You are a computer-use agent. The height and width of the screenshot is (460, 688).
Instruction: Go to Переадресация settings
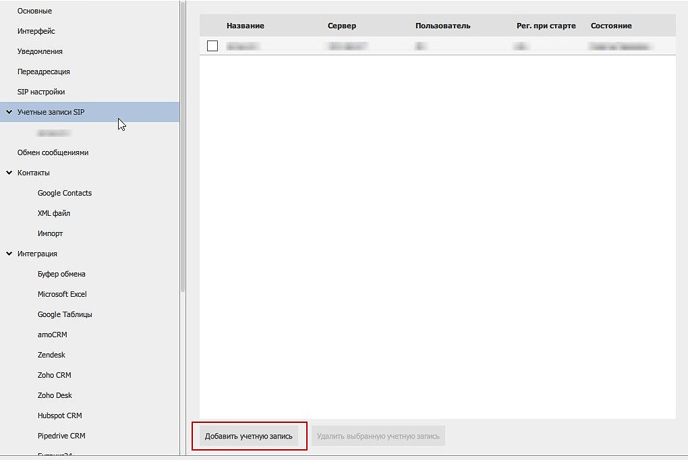[x=43, y=71]
